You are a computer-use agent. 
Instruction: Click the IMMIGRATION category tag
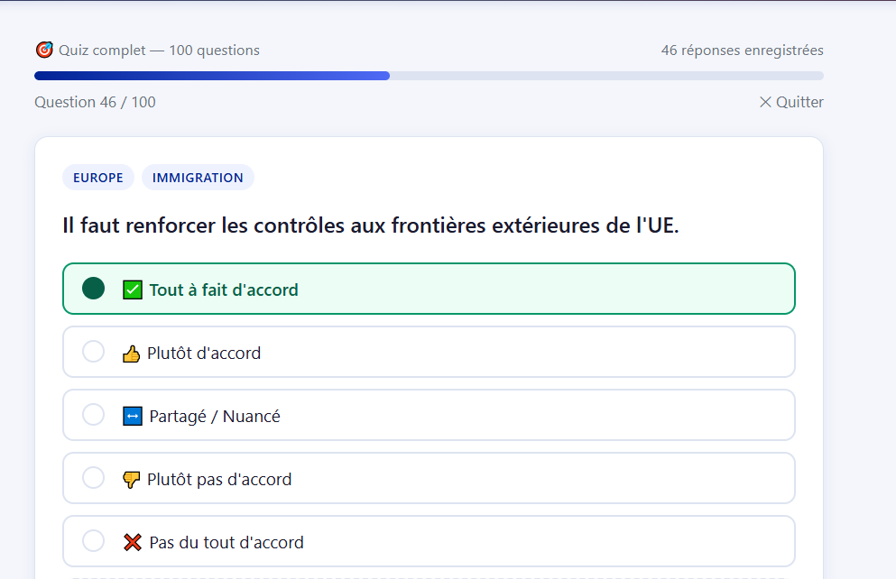(198, 178)
